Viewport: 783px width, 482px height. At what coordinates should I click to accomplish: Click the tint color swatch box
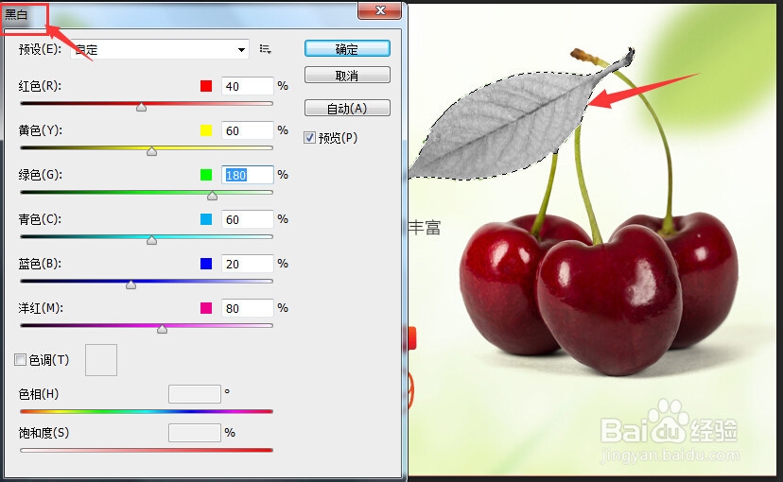(x=101, y=360)
